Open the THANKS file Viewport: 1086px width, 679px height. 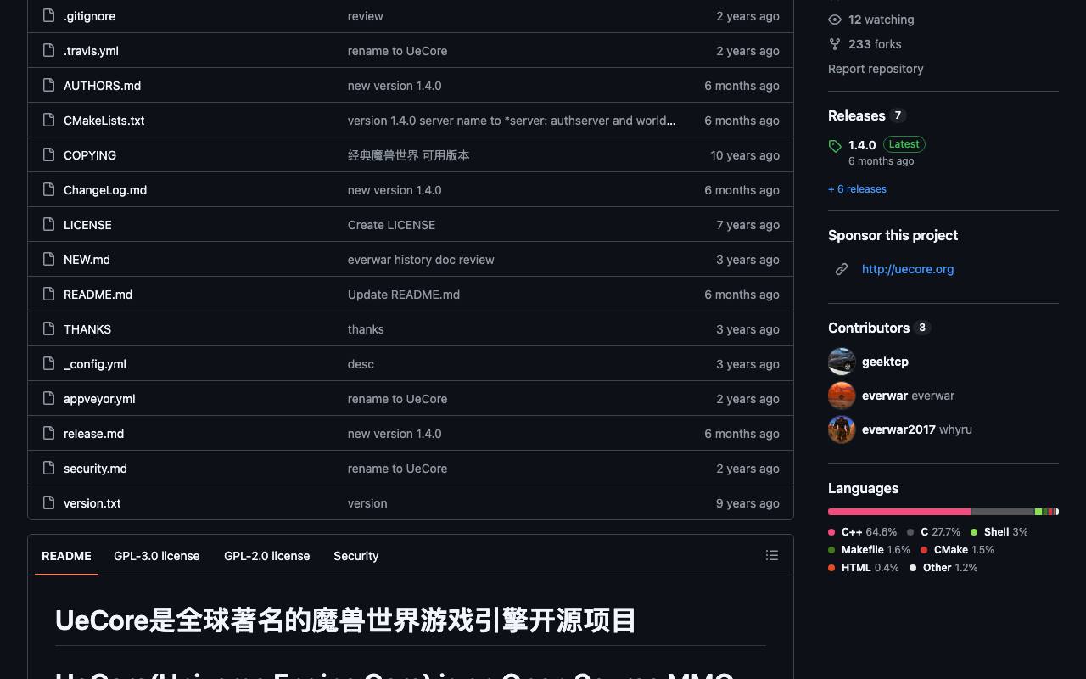87,329
